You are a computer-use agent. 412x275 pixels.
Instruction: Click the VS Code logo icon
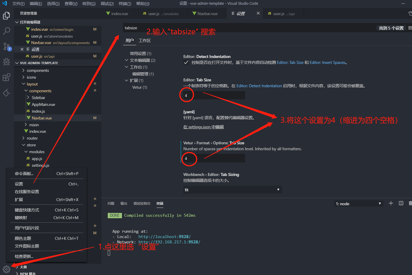tap(4, 4)
